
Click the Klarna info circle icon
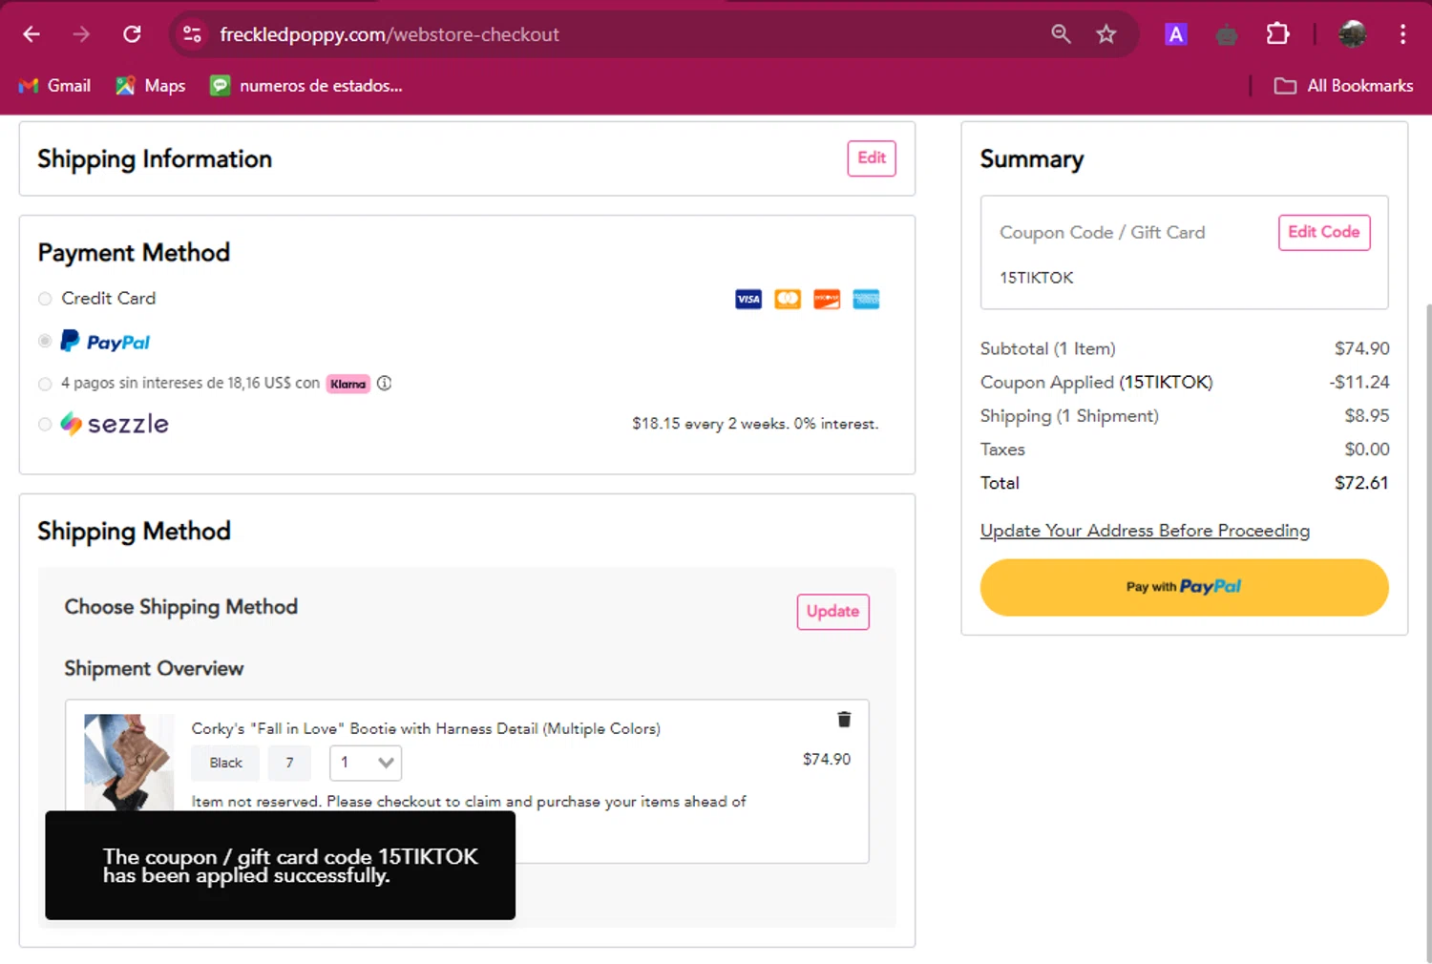click(384, 383)
